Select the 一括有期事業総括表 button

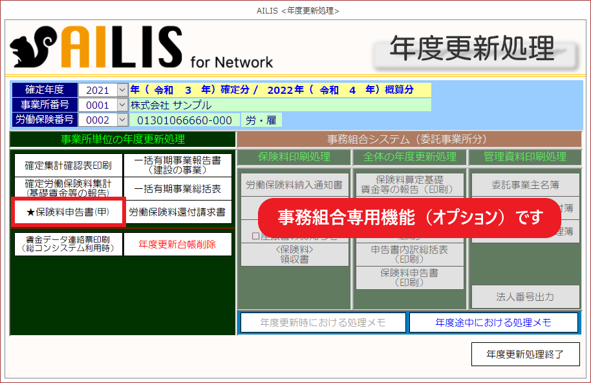pos(177,189)
